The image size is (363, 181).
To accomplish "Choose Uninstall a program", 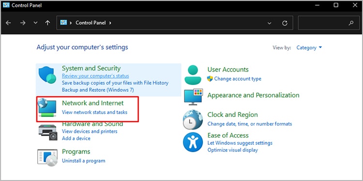I will point(84,161).
